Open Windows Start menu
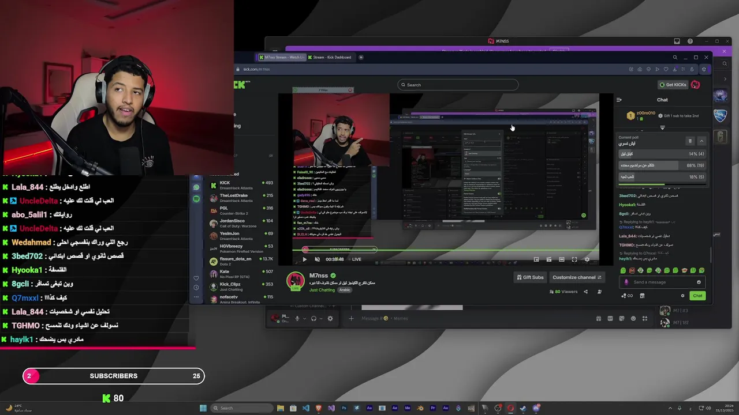The image size is (739, 415). pyautogui.click(x=203, y=408)
